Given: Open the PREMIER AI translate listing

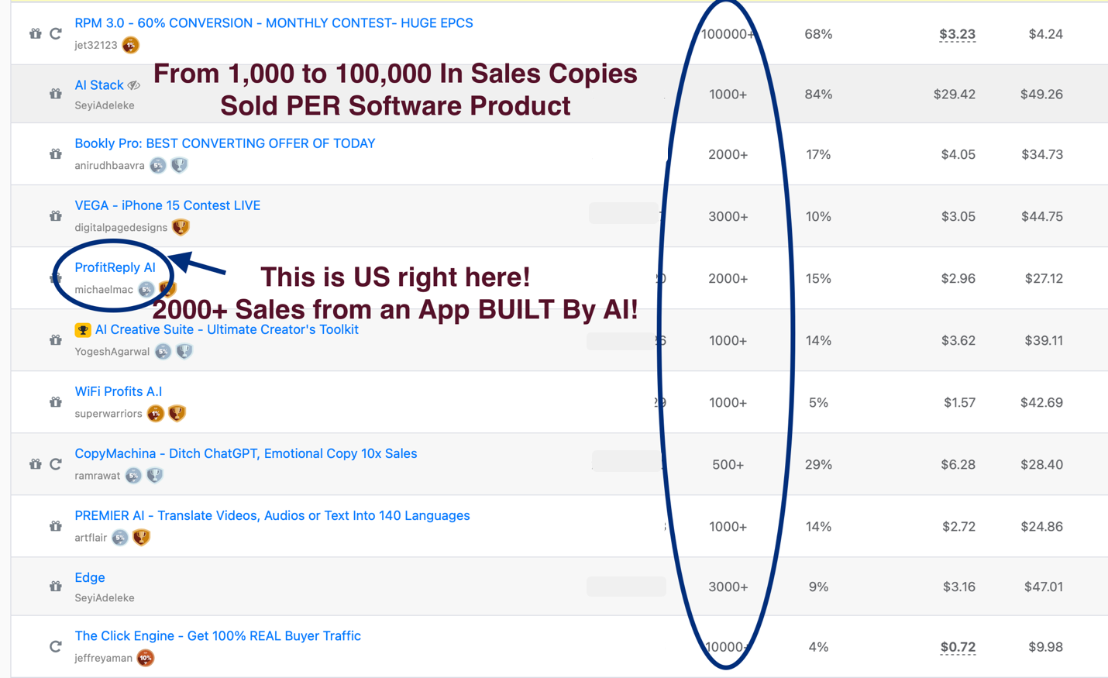Looking at the screenshot, I should [x=272, y=515].
